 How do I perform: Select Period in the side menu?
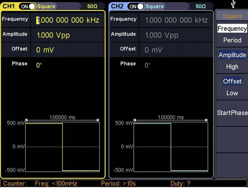point(232,40)
